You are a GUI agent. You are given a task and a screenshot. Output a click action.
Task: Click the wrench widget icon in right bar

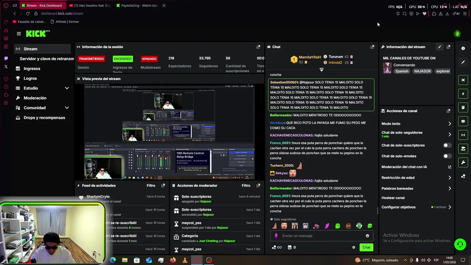click(463, 162)
